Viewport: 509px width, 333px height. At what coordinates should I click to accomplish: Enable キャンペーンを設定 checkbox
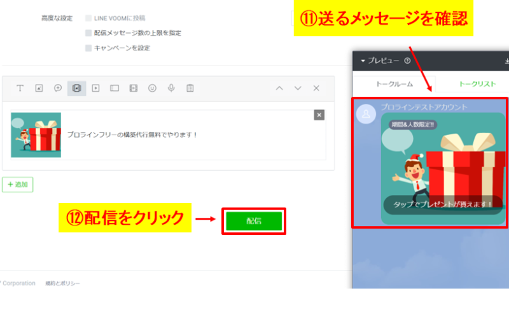click(88, 48)
